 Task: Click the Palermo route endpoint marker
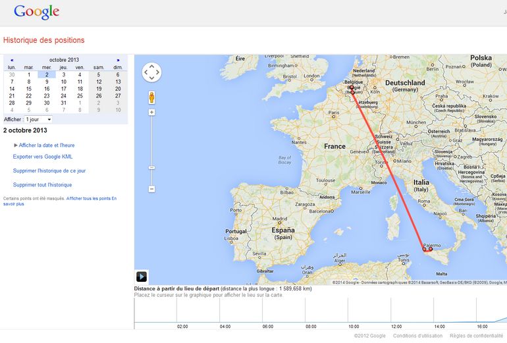[x=431, y=249]
